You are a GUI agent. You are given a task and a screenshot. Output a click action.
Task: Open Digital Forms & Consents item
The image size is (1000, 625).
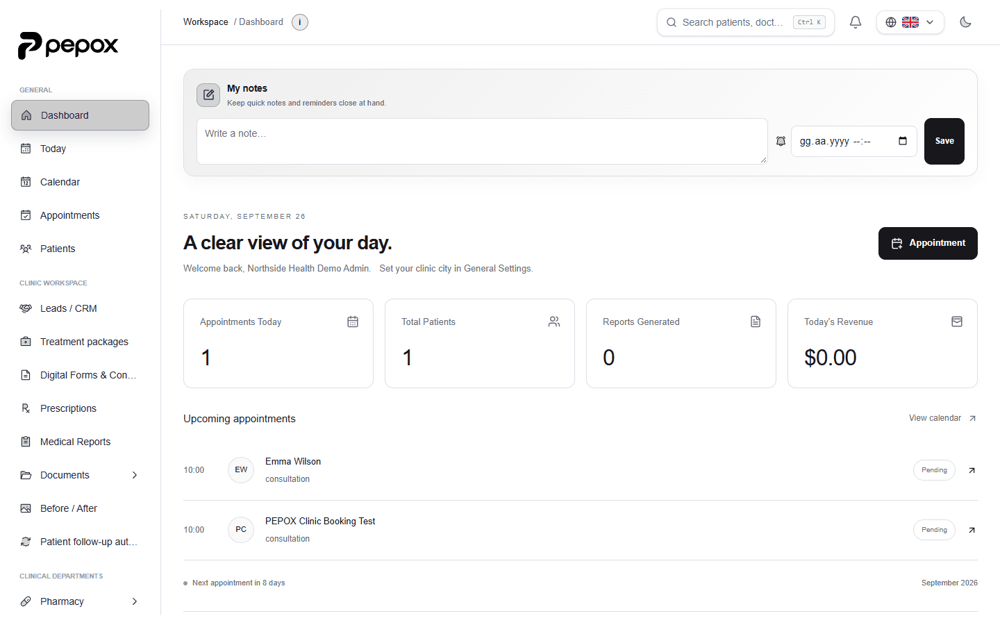[x=81, y=375]
